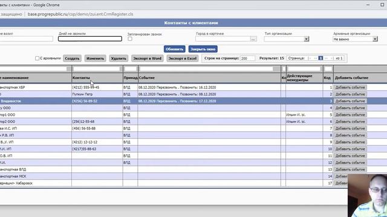The image size is (387, 217).
Task: Focus 'Город в карточке' input field
Action: point(223,39)
